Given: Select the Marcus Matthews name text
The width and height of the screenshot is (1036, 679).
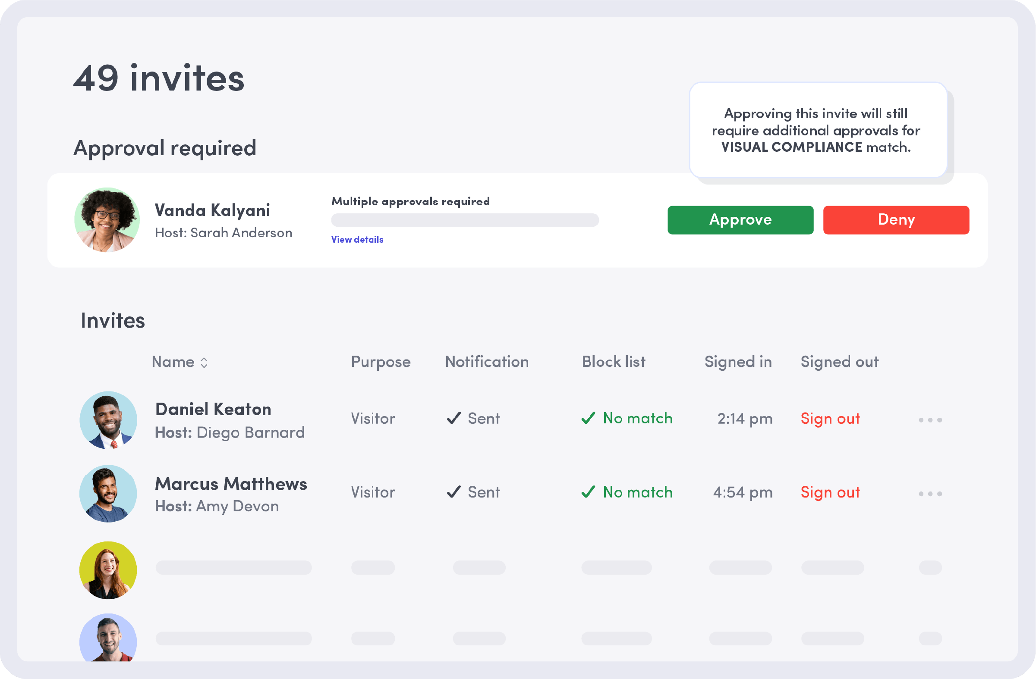Looking at the screenshot, I should pyautogui.click(x=231, y=484).
